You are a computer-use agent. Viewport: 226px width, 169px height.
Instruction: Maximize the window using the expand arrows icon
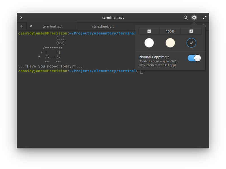click(x=205, y=17)
